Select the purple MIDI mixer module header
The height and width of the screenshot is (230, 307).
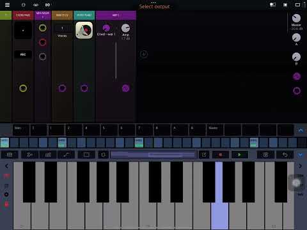tap(43, 15)
